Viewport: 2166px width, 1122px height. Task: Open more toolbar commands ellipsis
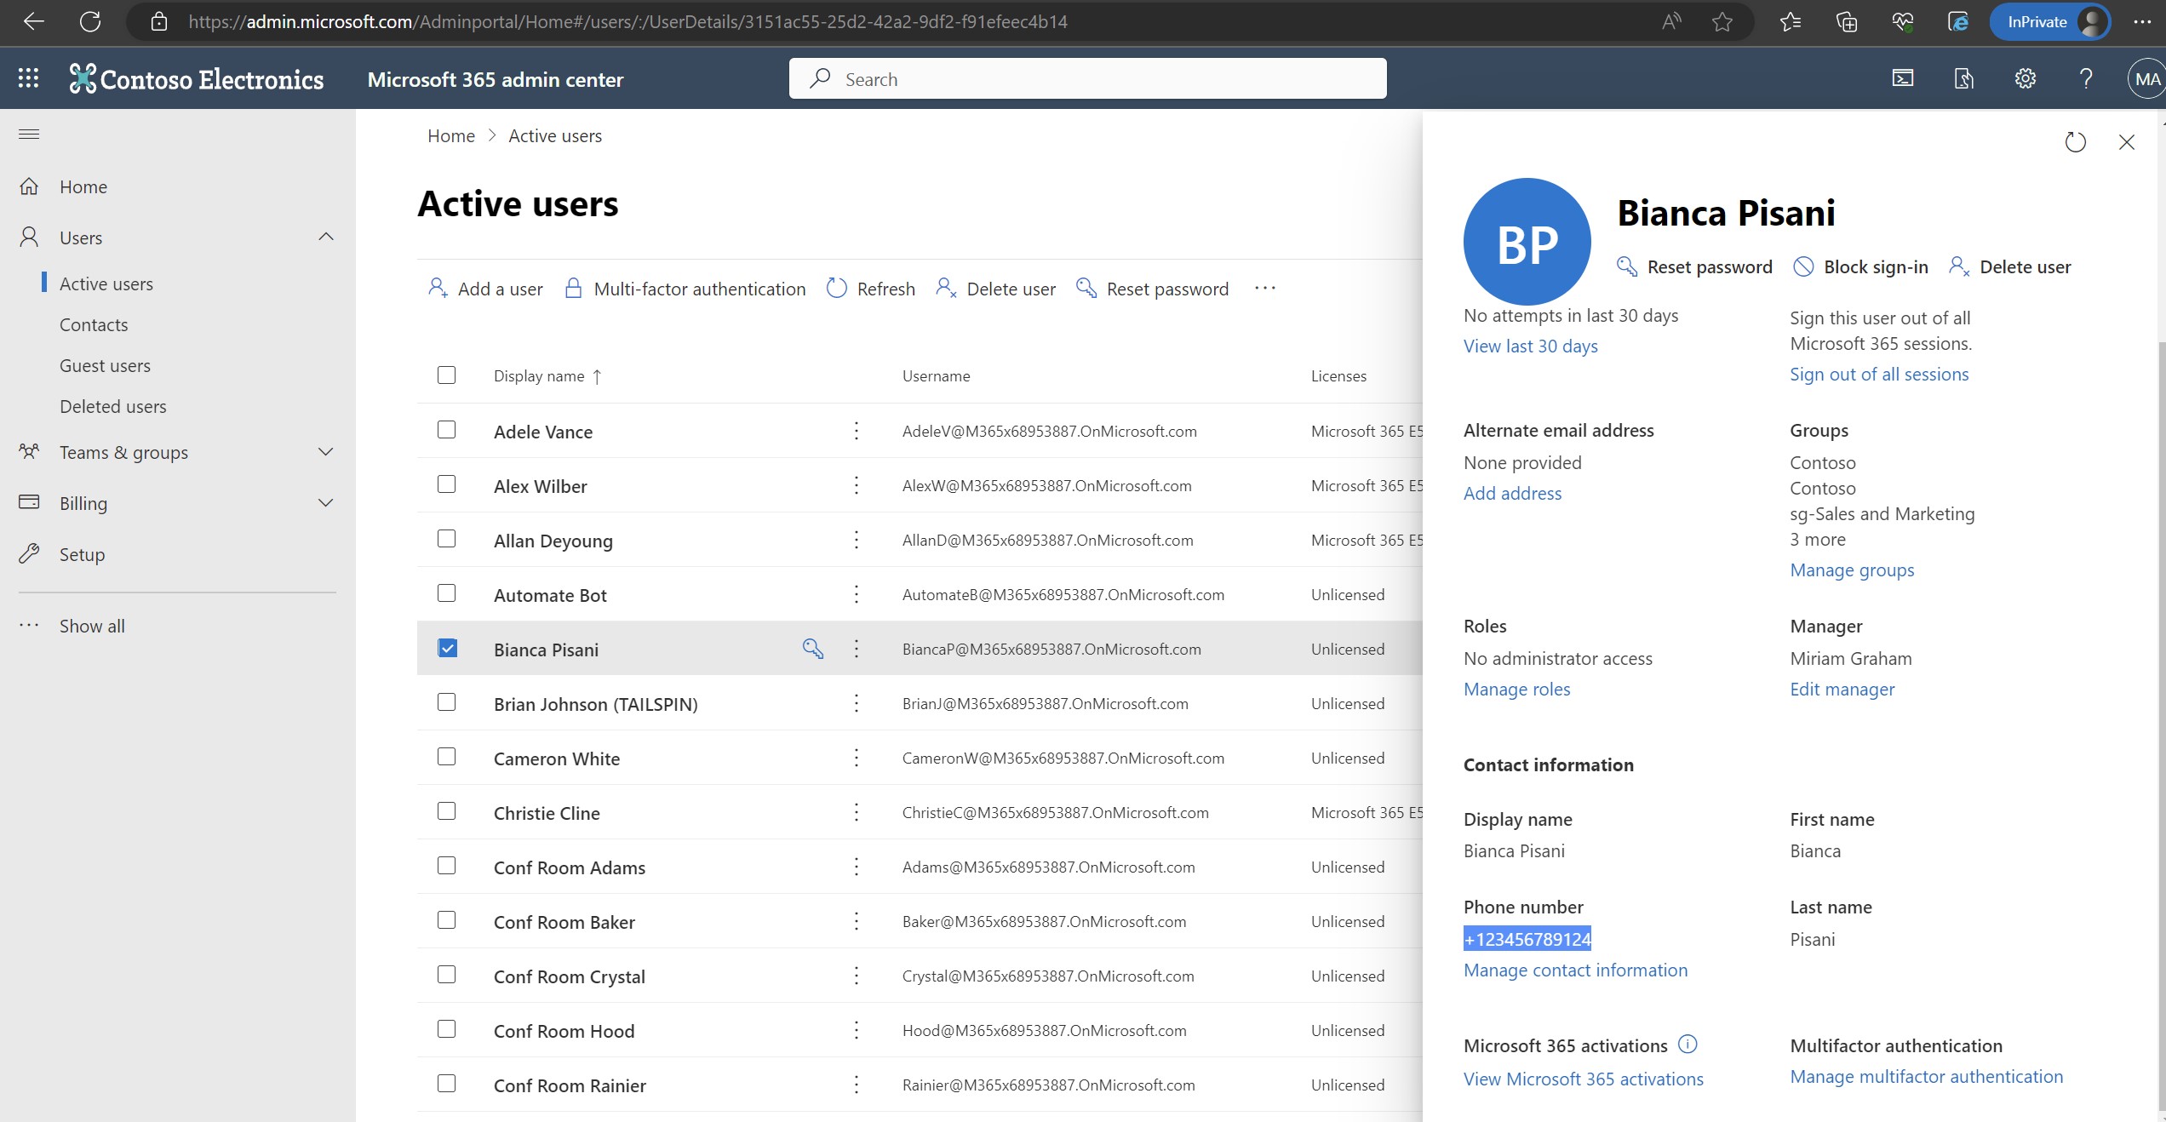pos(1265,289)
